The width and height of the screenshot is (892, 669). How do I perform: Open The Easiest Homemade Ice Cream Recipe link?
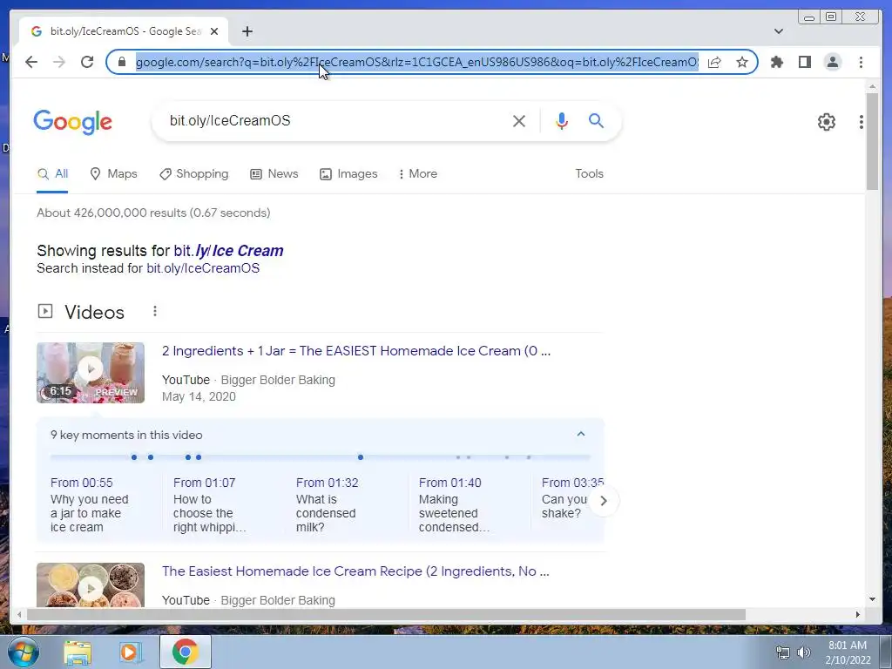click(355, 571)
